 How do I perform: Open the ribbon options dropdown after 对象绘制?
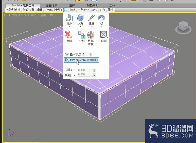pyautogui.click(x=112, y=6)
